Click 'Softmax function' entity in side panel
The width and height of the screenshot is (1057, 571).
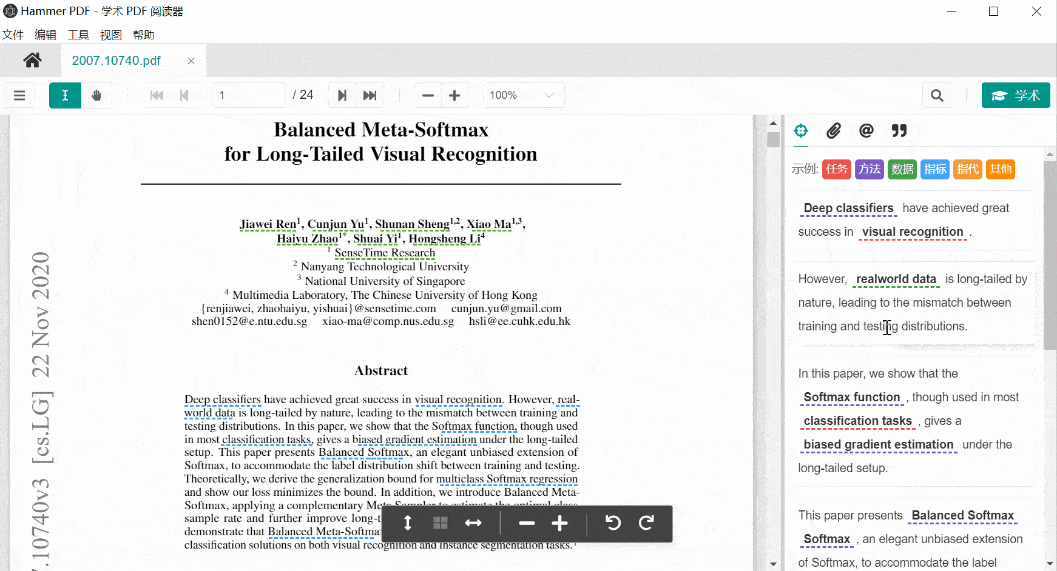(852, 397)
